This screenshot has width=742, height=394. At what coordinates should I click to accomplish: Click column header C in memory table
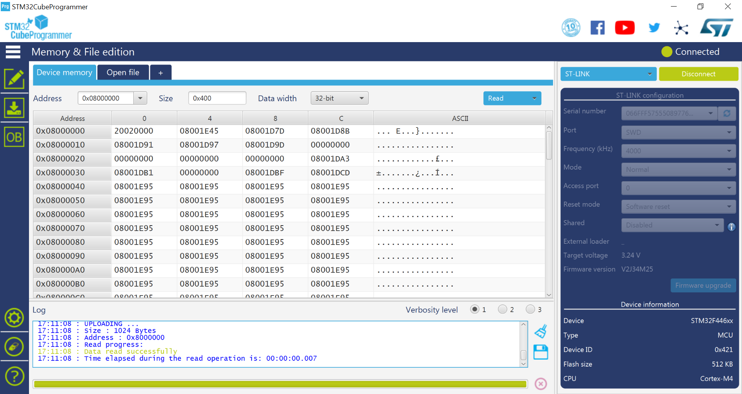[x=341, y=118]
